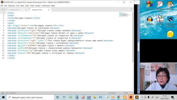Switch the КАЗ keyboard language indicator
The height and width of the screenshot is (100, 177).
157,97
